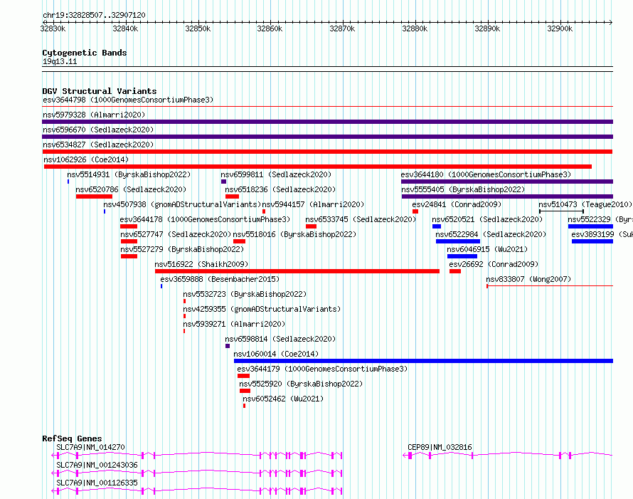
Task: Open nsv833807 (Wong2007) label
Action: [528, 279]
